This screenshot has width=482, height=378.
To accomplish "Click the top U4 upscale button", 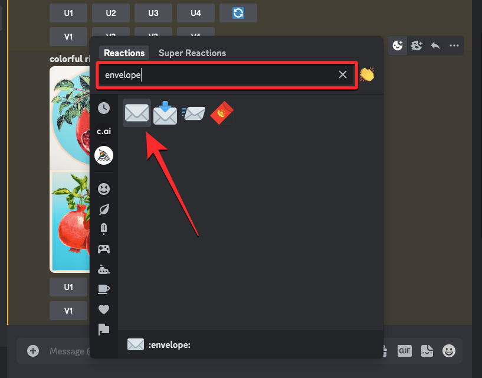I will 195,13.
